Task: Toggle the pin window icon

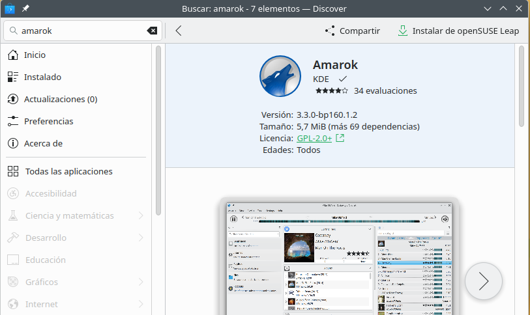Action: (25, 8)
